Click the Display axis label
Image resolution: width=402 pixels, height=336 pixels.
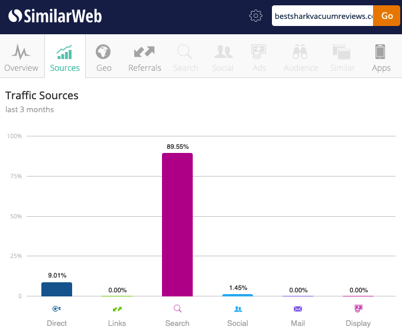[358, 324]
